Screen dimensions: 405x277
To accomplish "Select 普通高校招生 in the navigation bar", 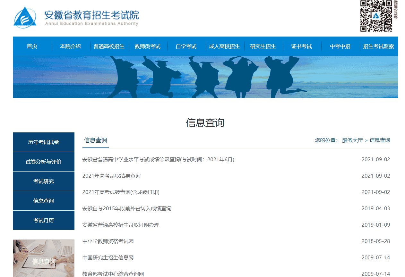I will point(109,46).
